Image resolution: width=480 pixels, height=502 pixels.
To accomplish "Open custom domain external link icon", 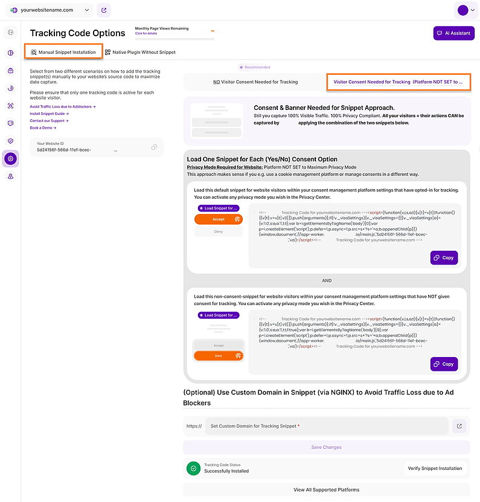I will coord(459,426).
